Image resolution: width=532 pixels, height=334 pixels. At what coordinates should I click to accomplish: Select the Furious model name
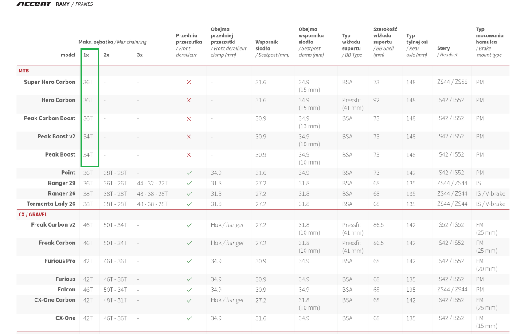(66, 279)
